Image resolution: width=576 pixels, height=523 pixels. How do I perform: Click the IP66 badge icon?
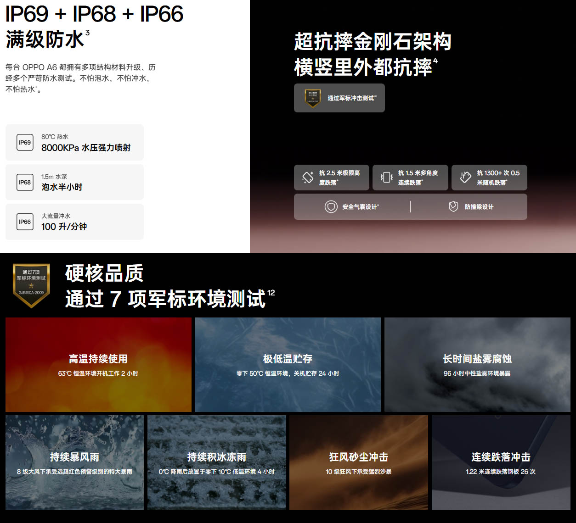click(25, 222)
